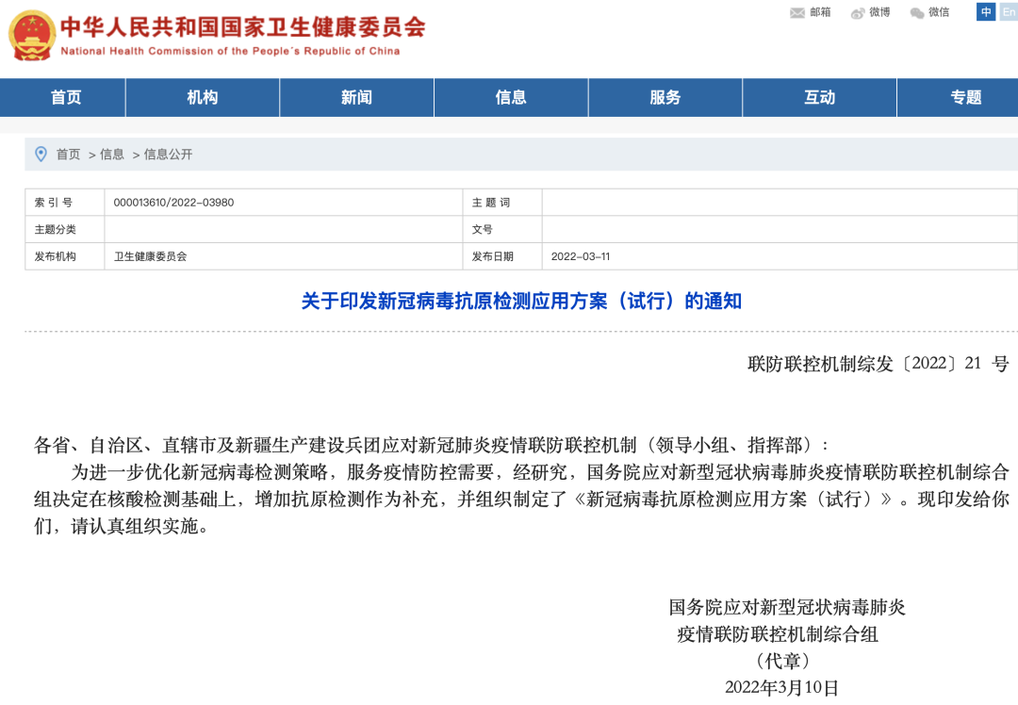The width and height of the screenshot is (1018, 705).
Task: Open the 服务 navigation menu
Action: 665,96
